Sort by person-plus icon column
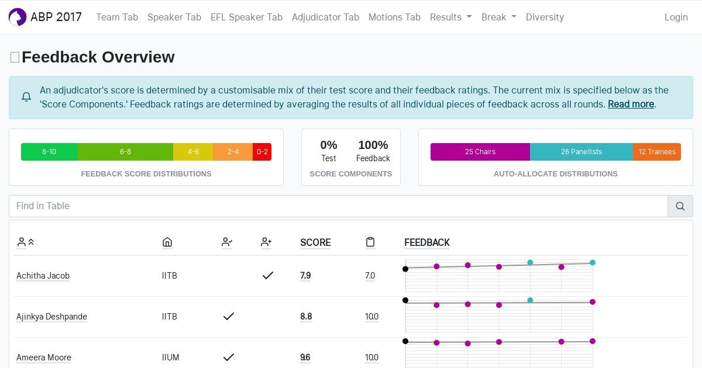 pyautogui.click(x=266, y=242)
